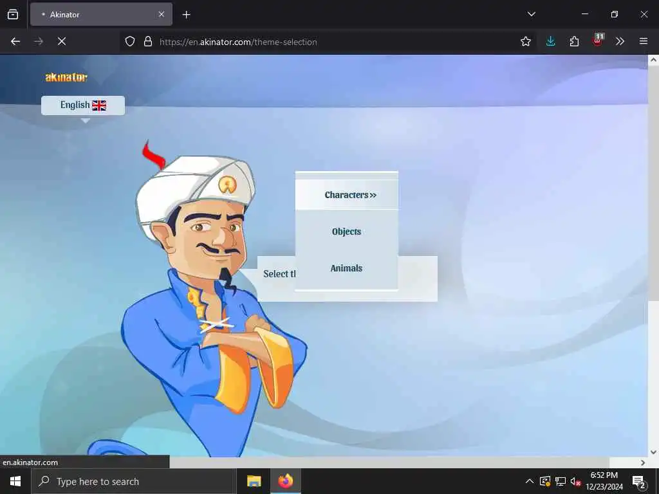Image resolution: width=659 pixels, height=494 pixels.
Task: View site security padlock info
Action: [x=148, y=41]
